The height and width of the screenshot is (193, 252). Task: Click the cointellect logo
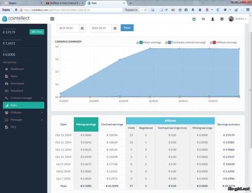16,19
